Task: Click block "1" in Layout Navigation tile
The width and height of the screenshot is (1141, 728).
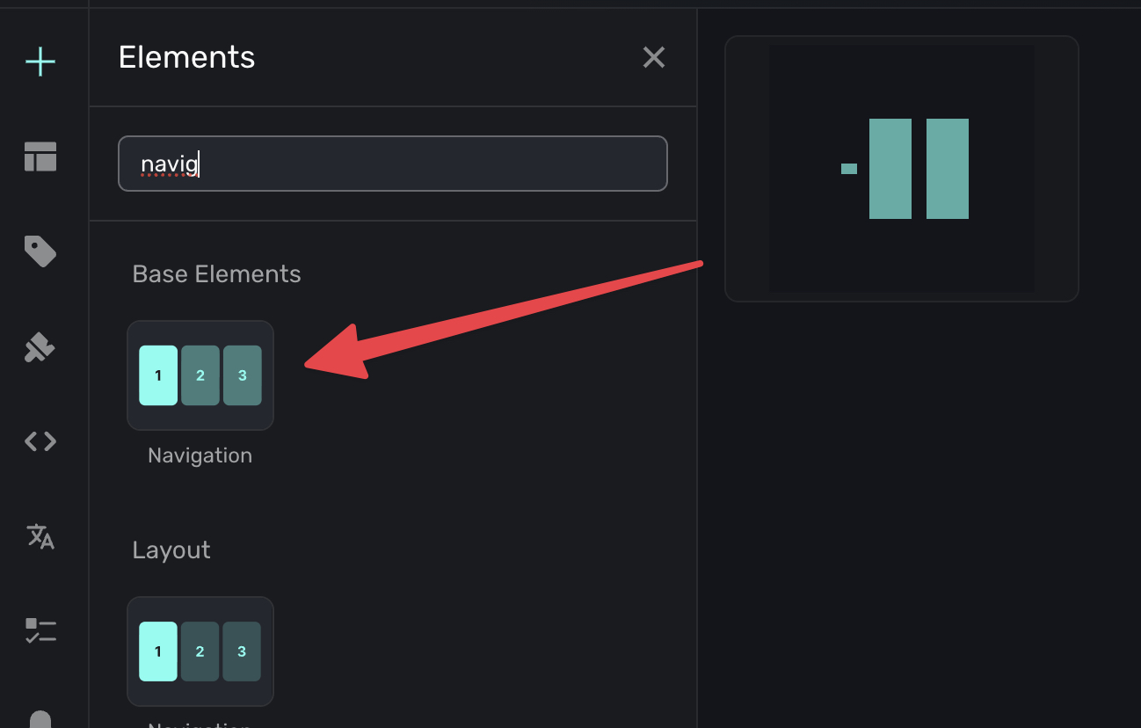Action: pyautogui.click(x=158, y=652)
